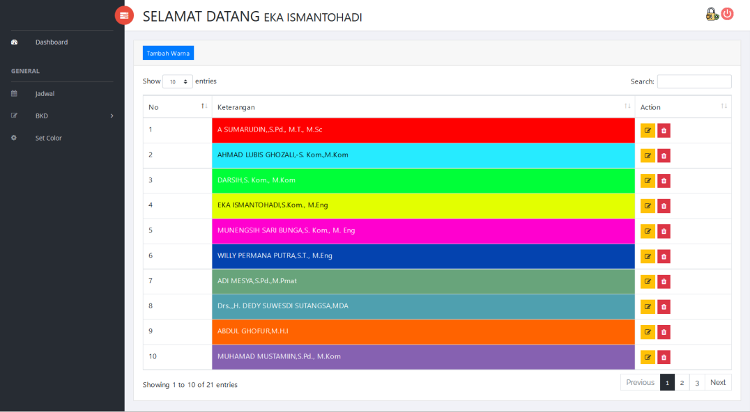Click the Tambah Warna button
The height and width of the screenshot is (412, 750).
[x=168, y=53]
